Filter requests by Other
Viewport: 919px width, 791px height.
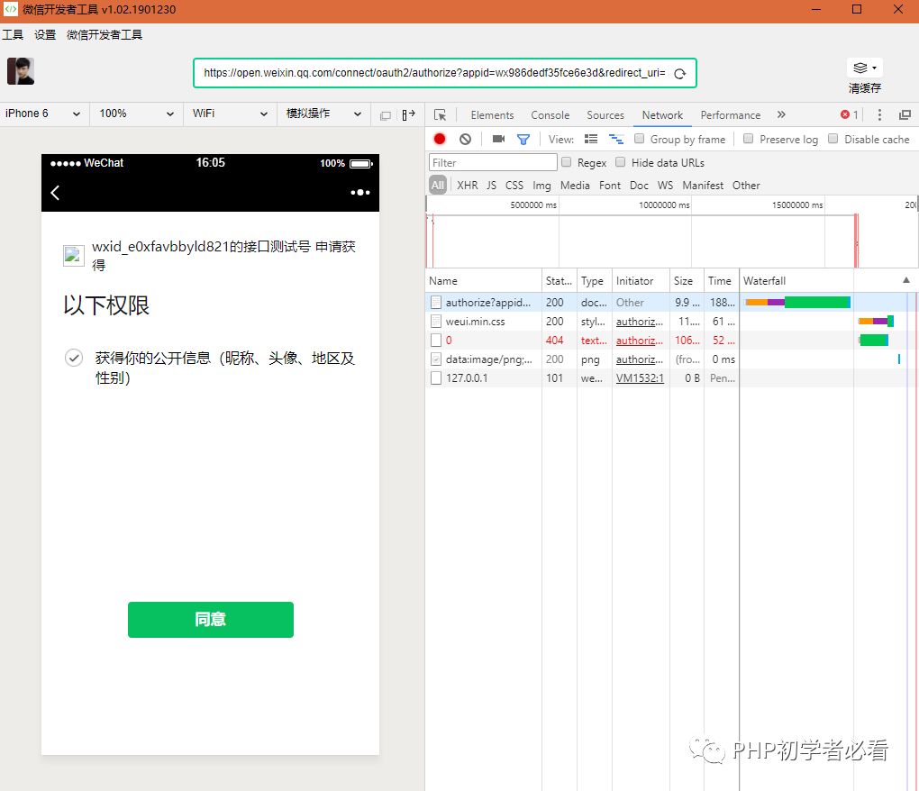click(746, 186)
